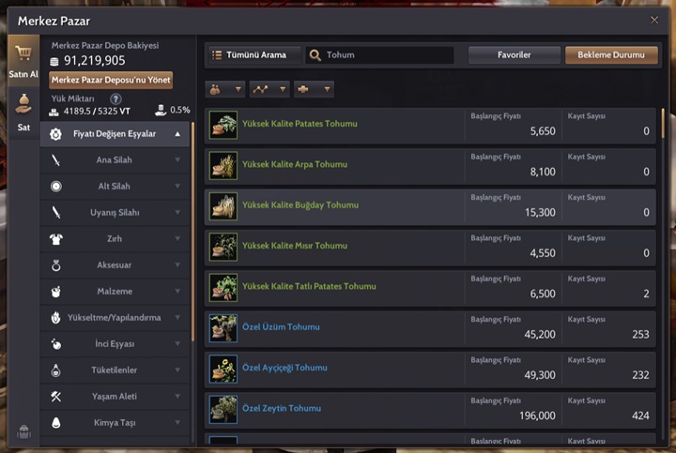Expand the Aksesuar category

pos(115,265)
